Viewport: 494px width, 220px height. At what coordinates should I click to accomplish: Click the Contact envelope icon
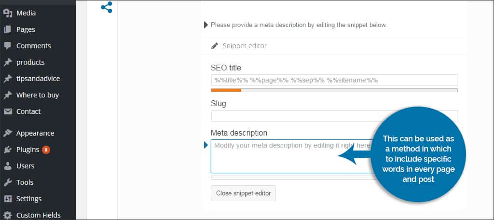[8, 111]
